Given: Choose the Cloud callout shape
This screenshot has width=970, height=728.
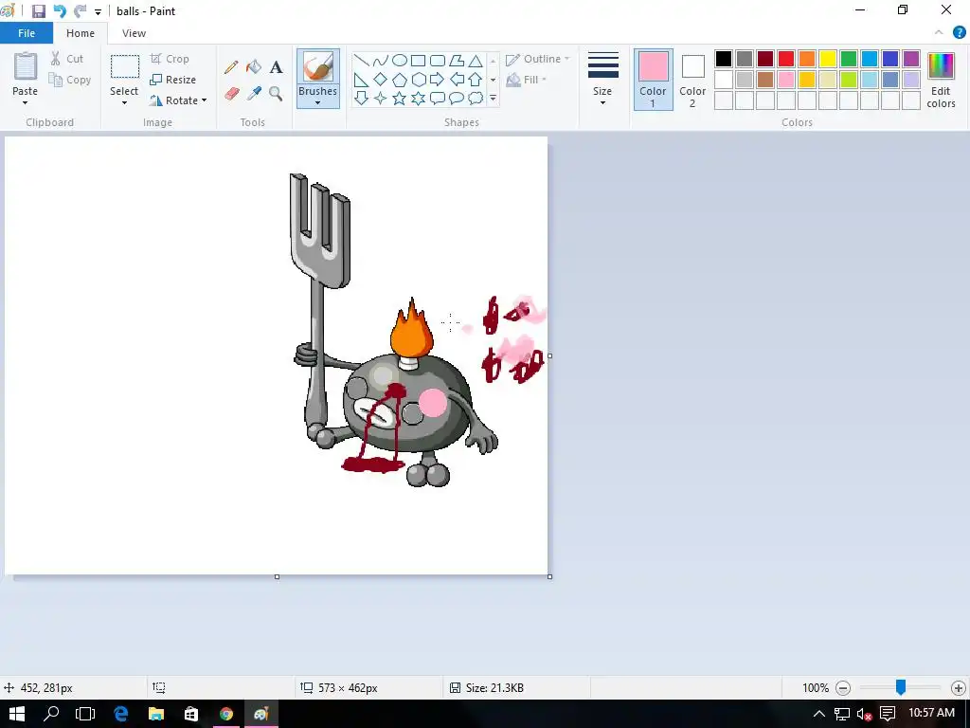Looking at the screenshot, I should point(476,98).
